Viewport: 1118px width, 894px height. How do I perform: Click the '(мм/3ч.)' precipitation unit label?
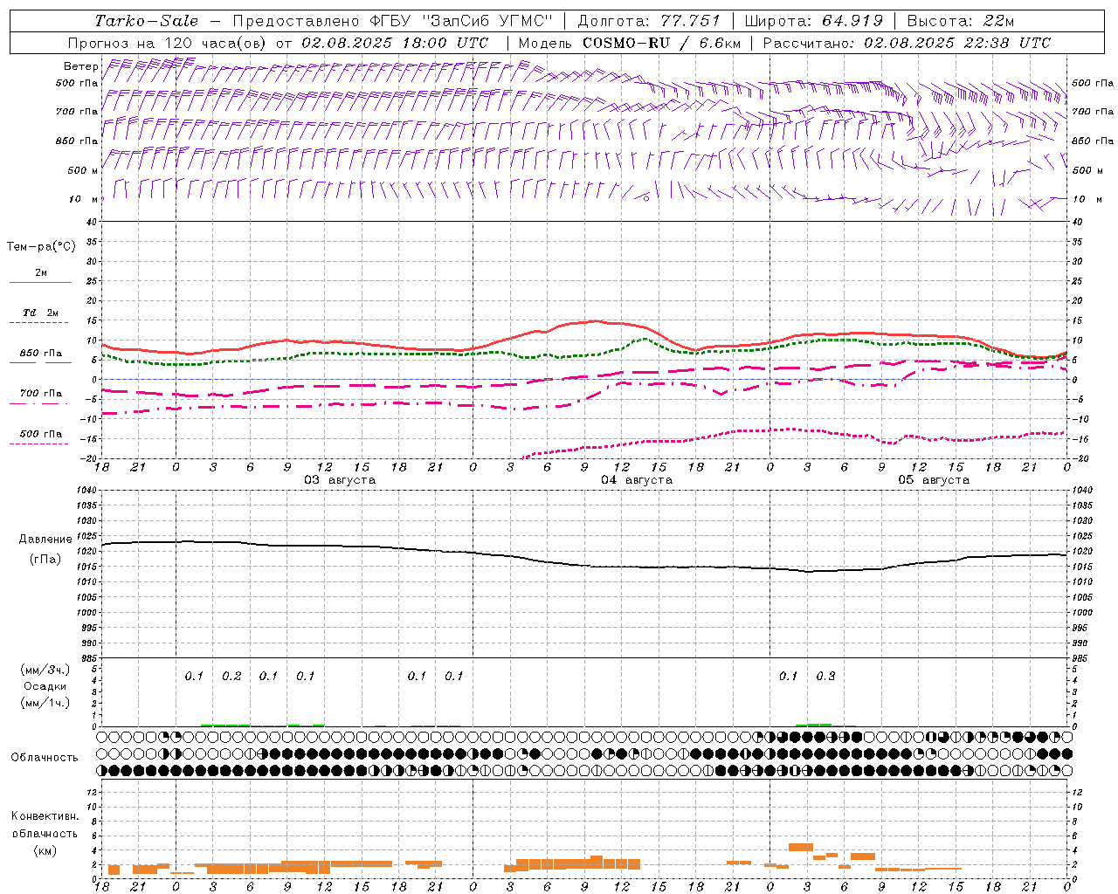pyautogui.click(x=45, y=670)
